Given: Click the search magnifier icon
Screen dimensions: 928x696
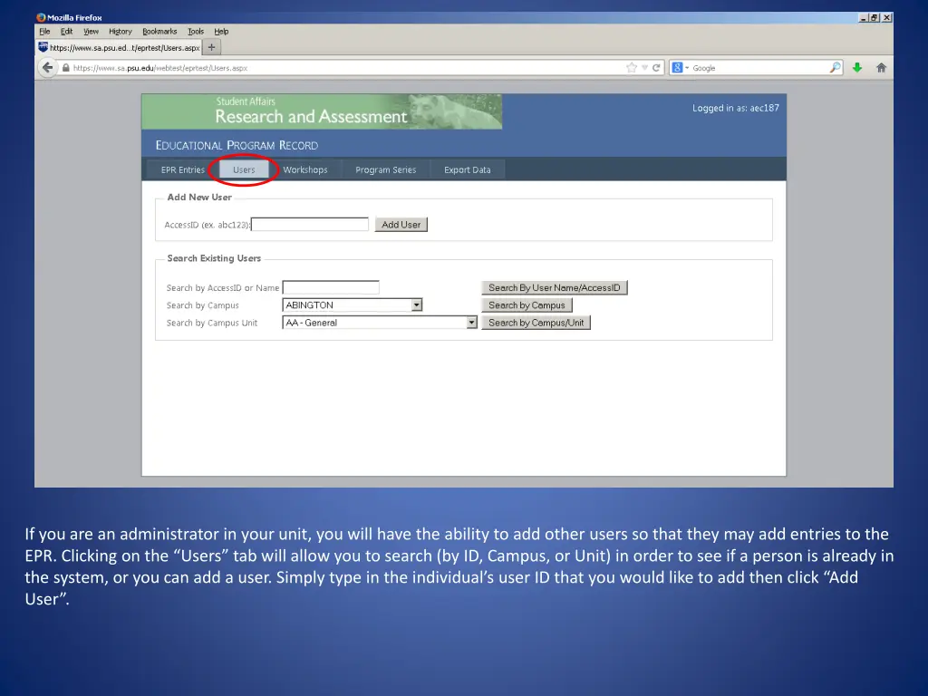Looking at the screenshot, I should 835,67.
